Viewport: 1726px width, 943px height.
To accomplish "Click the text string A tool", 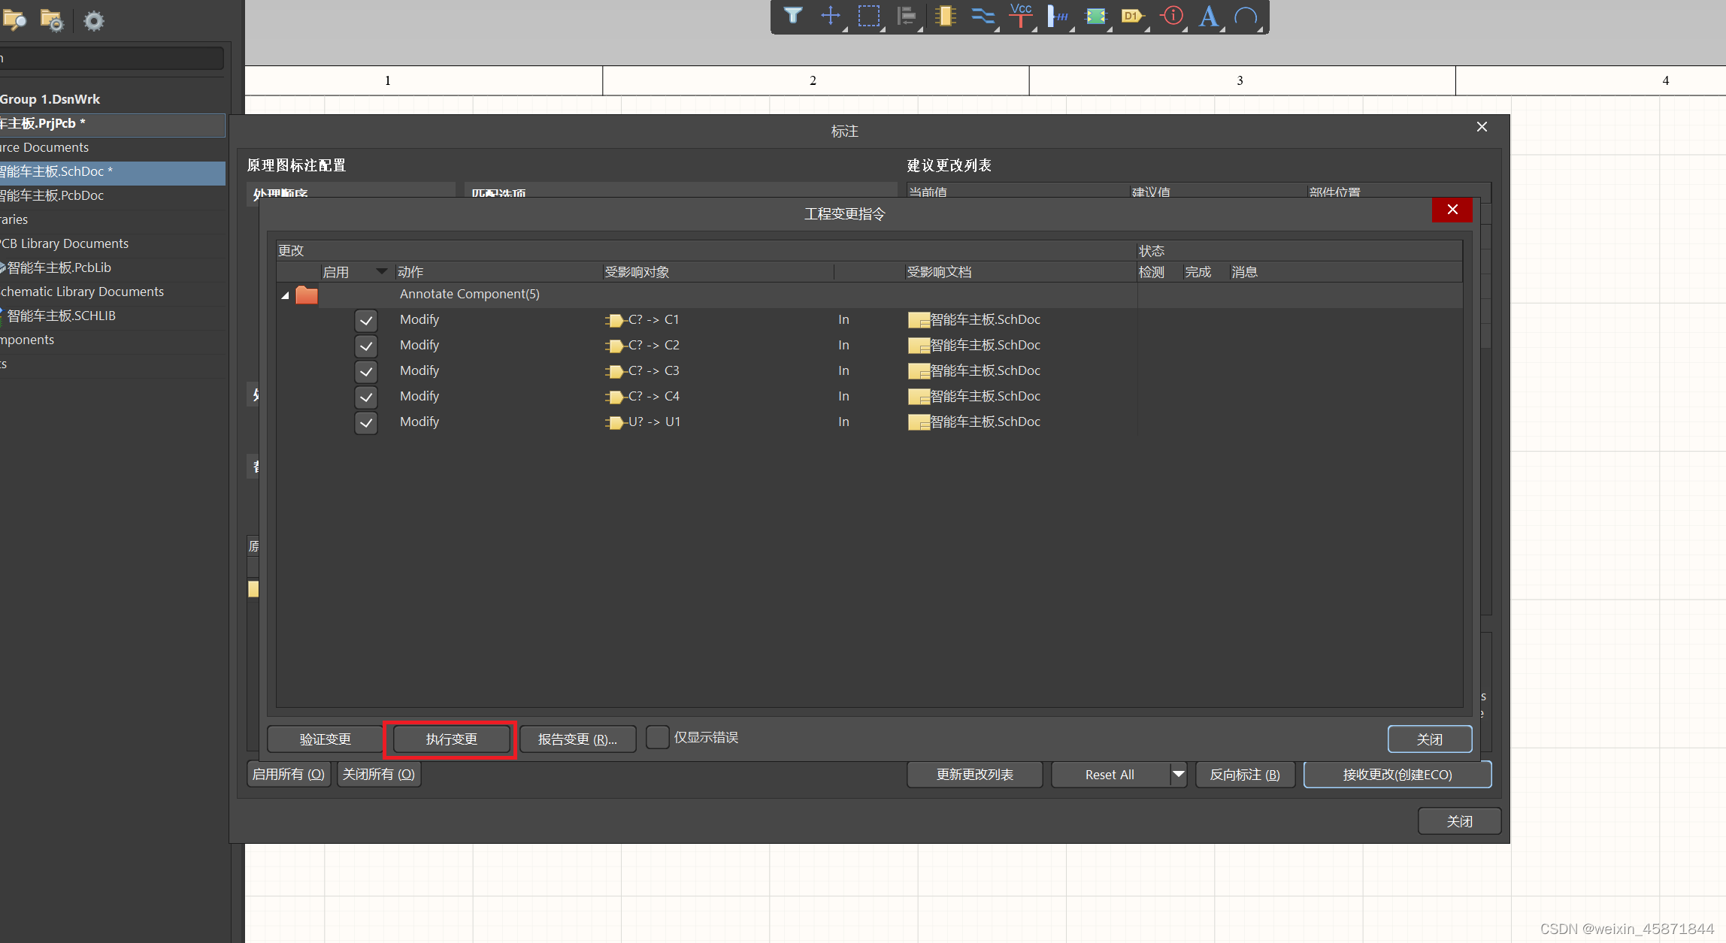I will pos(1208,16).
